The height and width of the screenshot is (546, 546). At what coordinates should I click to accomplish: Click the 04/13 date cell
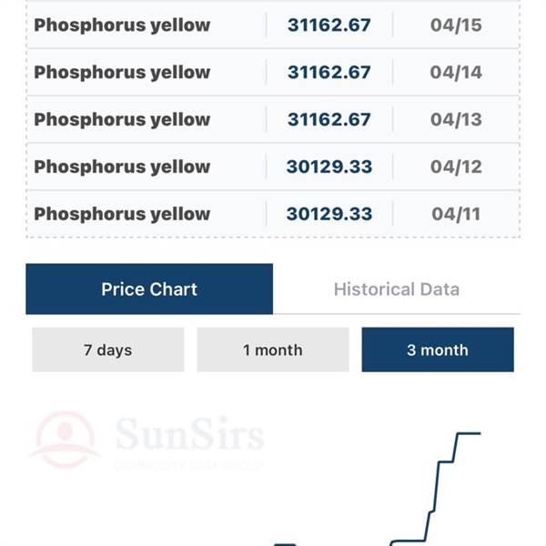tap(456, 120)
